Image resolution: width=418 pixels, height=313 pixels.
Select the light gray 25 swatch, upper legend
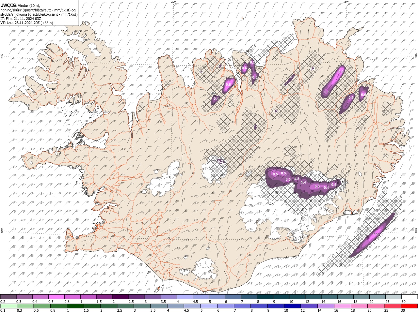[393, 297]
